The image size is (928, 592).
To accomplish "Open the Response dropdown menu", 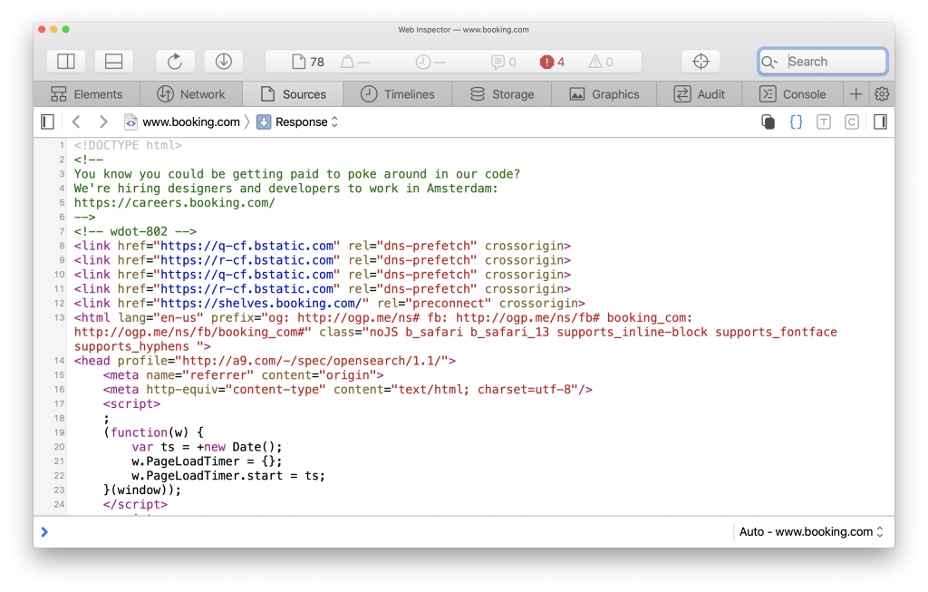I will (x=299, y=121).
